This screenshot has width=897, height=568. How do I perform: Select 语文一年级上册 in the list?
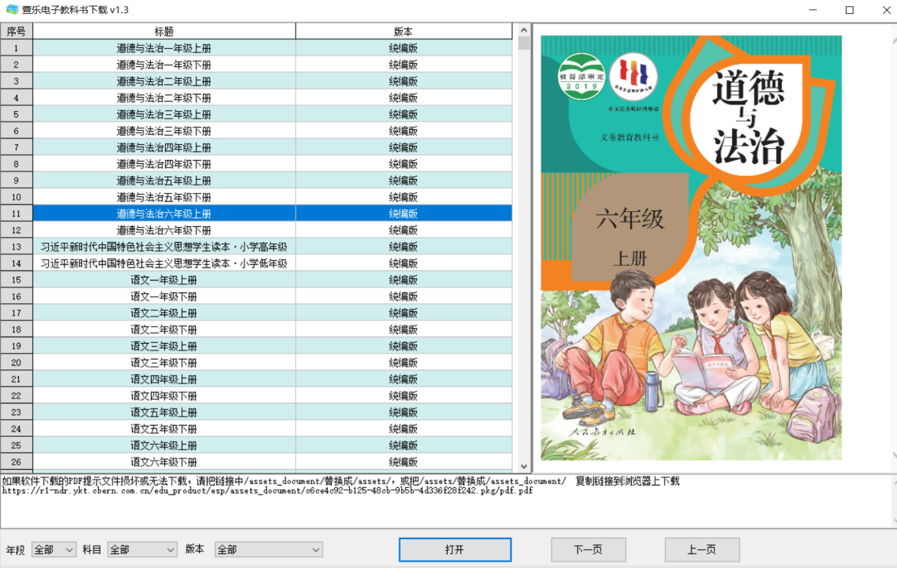(x=164, y=280)
